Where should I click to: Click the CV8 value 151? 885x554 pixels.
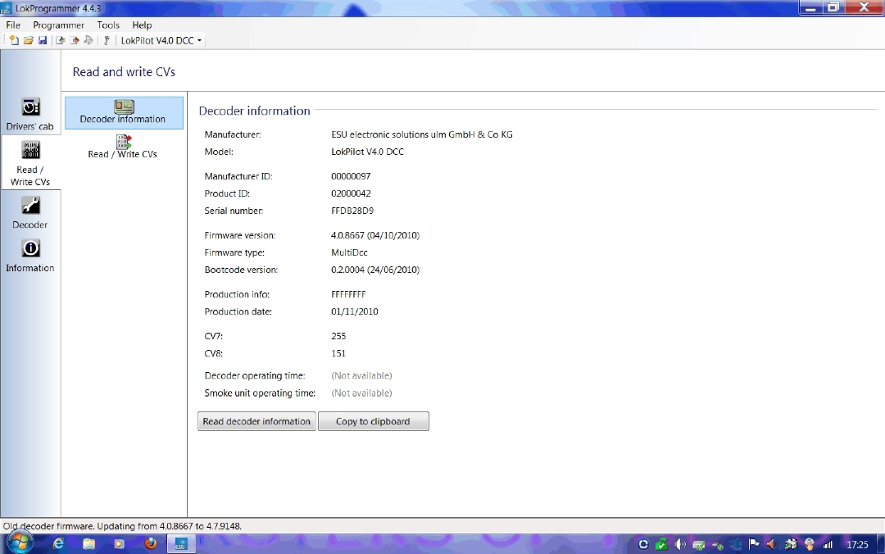pyautogui.click(x=338, y=353)
